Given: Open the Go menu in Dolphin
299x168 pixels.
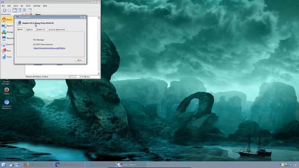Looking at the screenshot, I should point(22,6).
